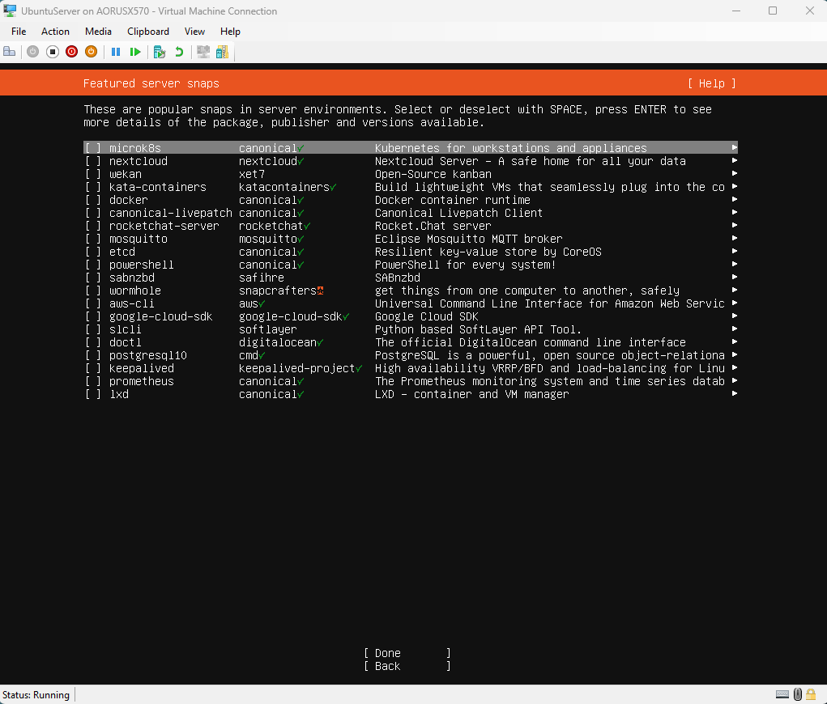The width and height of the screenshot is (827, 704).
Task: Open details arrow for the etcd row
Action: click(x=734, y=252)
